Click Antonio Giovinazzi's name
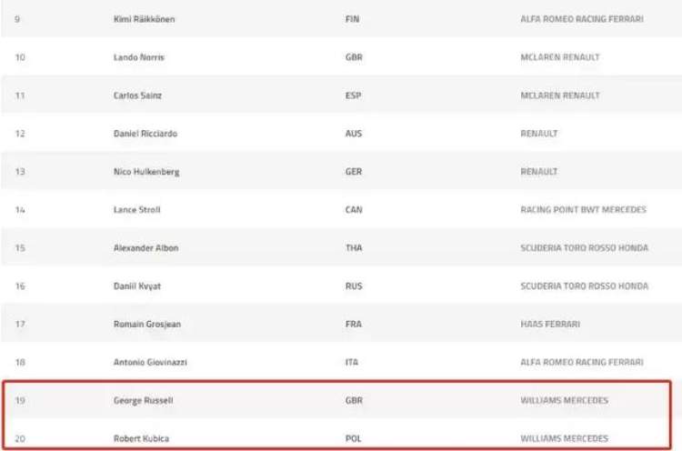This screenshot has height=451, width=682. (x=150, y=362)
